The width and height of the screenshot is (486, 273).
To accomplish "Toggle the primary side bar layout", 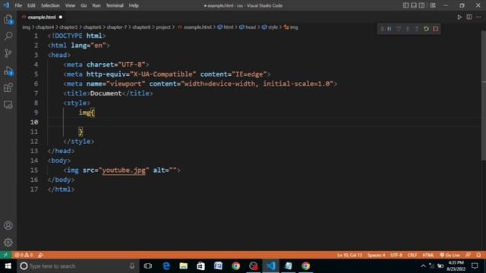I will pos(406,5).
